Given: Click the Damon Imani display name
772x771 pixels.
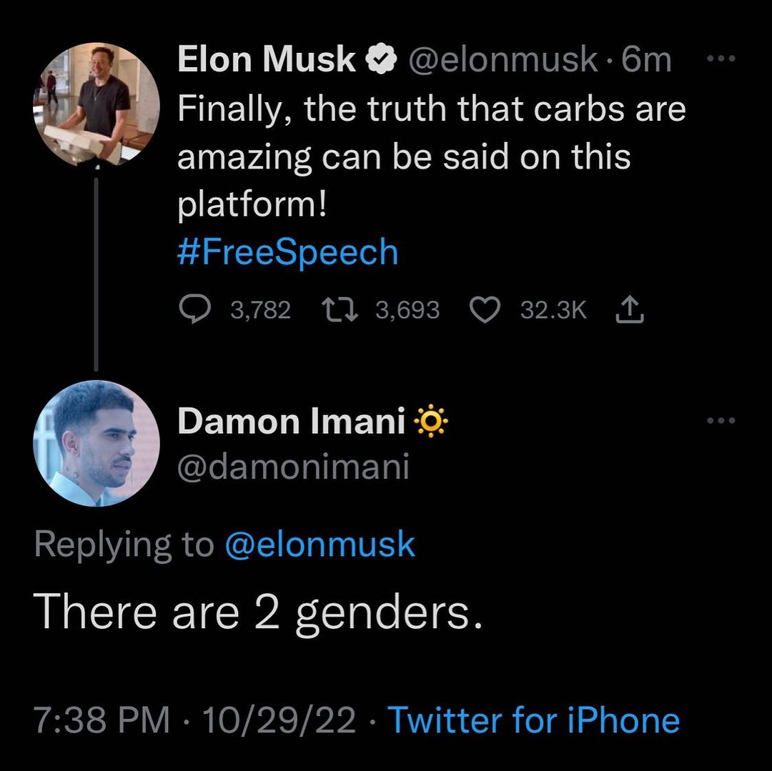Looking at the screenshot, I should tap(291, 422).
